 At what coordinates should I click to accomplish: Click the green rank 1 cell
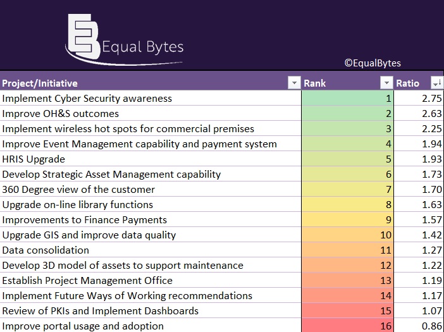[x=347, y=98]
